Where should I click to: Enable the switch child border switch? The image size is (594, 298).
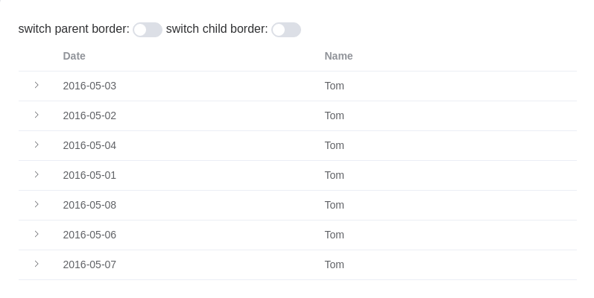coord(286,30)
